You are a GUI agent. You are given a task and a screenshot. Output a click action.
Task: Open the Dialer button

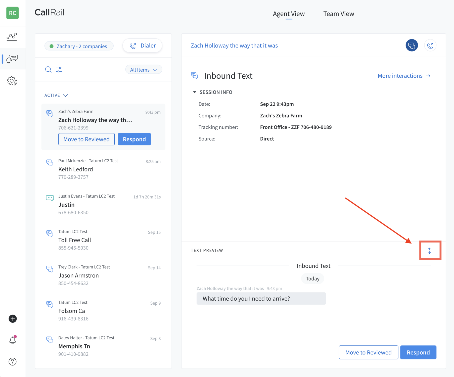pos(142,45)
